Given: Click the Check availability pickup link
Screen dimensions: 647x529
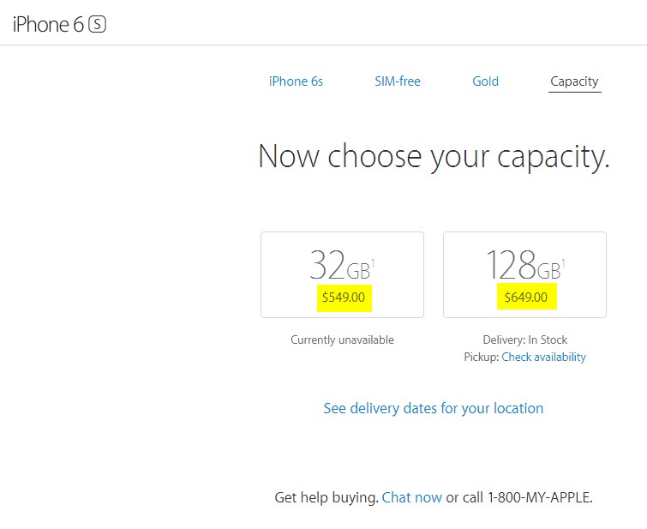Looking at the screenshot, I should [x=543, y=357].
